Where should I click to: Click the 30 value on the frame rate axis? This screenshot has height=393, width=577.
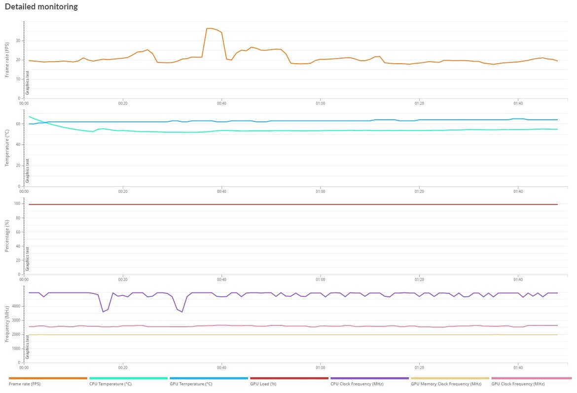(18, 40)
